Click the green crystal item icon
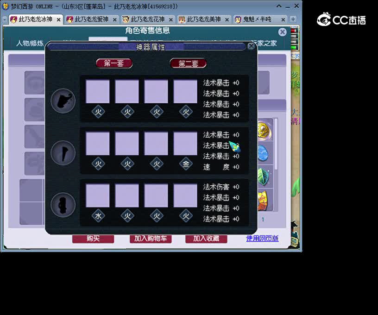This screenshot has height=315, width=378. coord(264,177)
